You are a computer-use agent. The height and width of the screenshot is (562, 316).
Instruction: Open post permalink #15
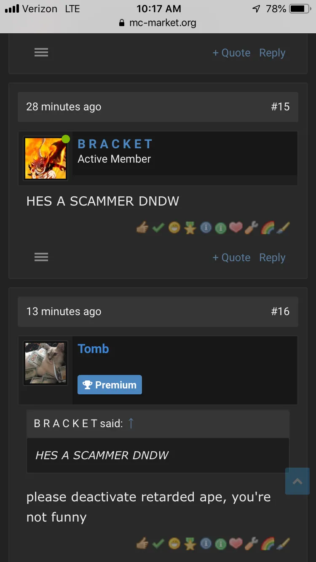pyautogui.click(x=280, y=107)
